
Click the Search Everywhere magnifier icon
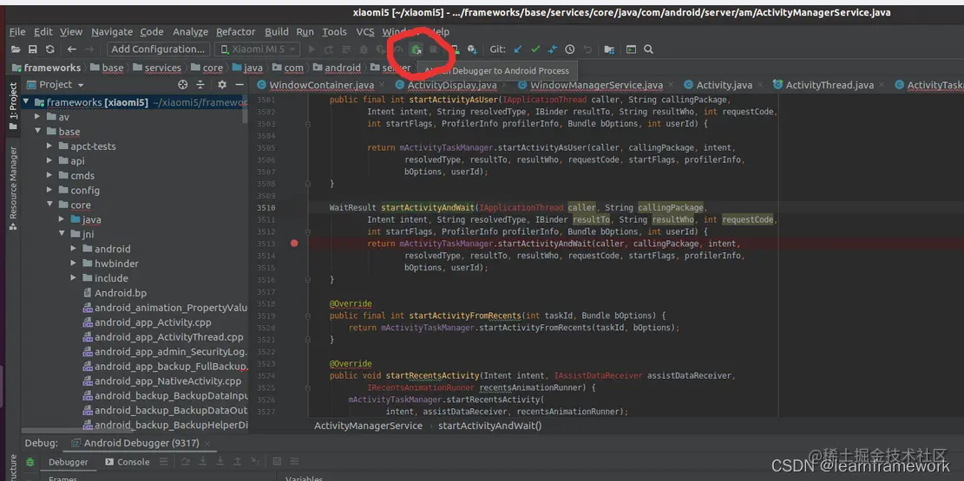point(648,49)
